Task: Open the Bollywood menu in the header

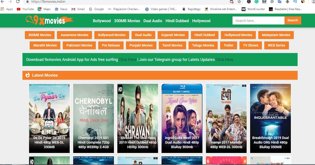Action: pos(102,21)
